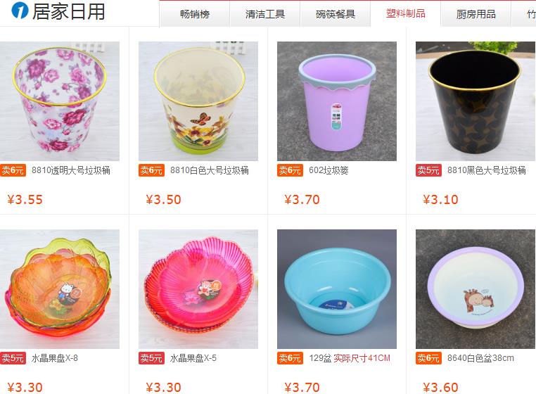This screenshot has height=394, width=536.
Task: Click the 居家日用 section heading
Action: click(68, 11)
